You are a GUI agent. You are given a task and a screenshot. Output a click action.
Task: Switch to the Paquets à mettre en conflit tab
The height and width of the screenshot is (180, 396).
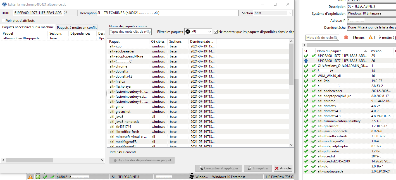(x=77, y=27)
